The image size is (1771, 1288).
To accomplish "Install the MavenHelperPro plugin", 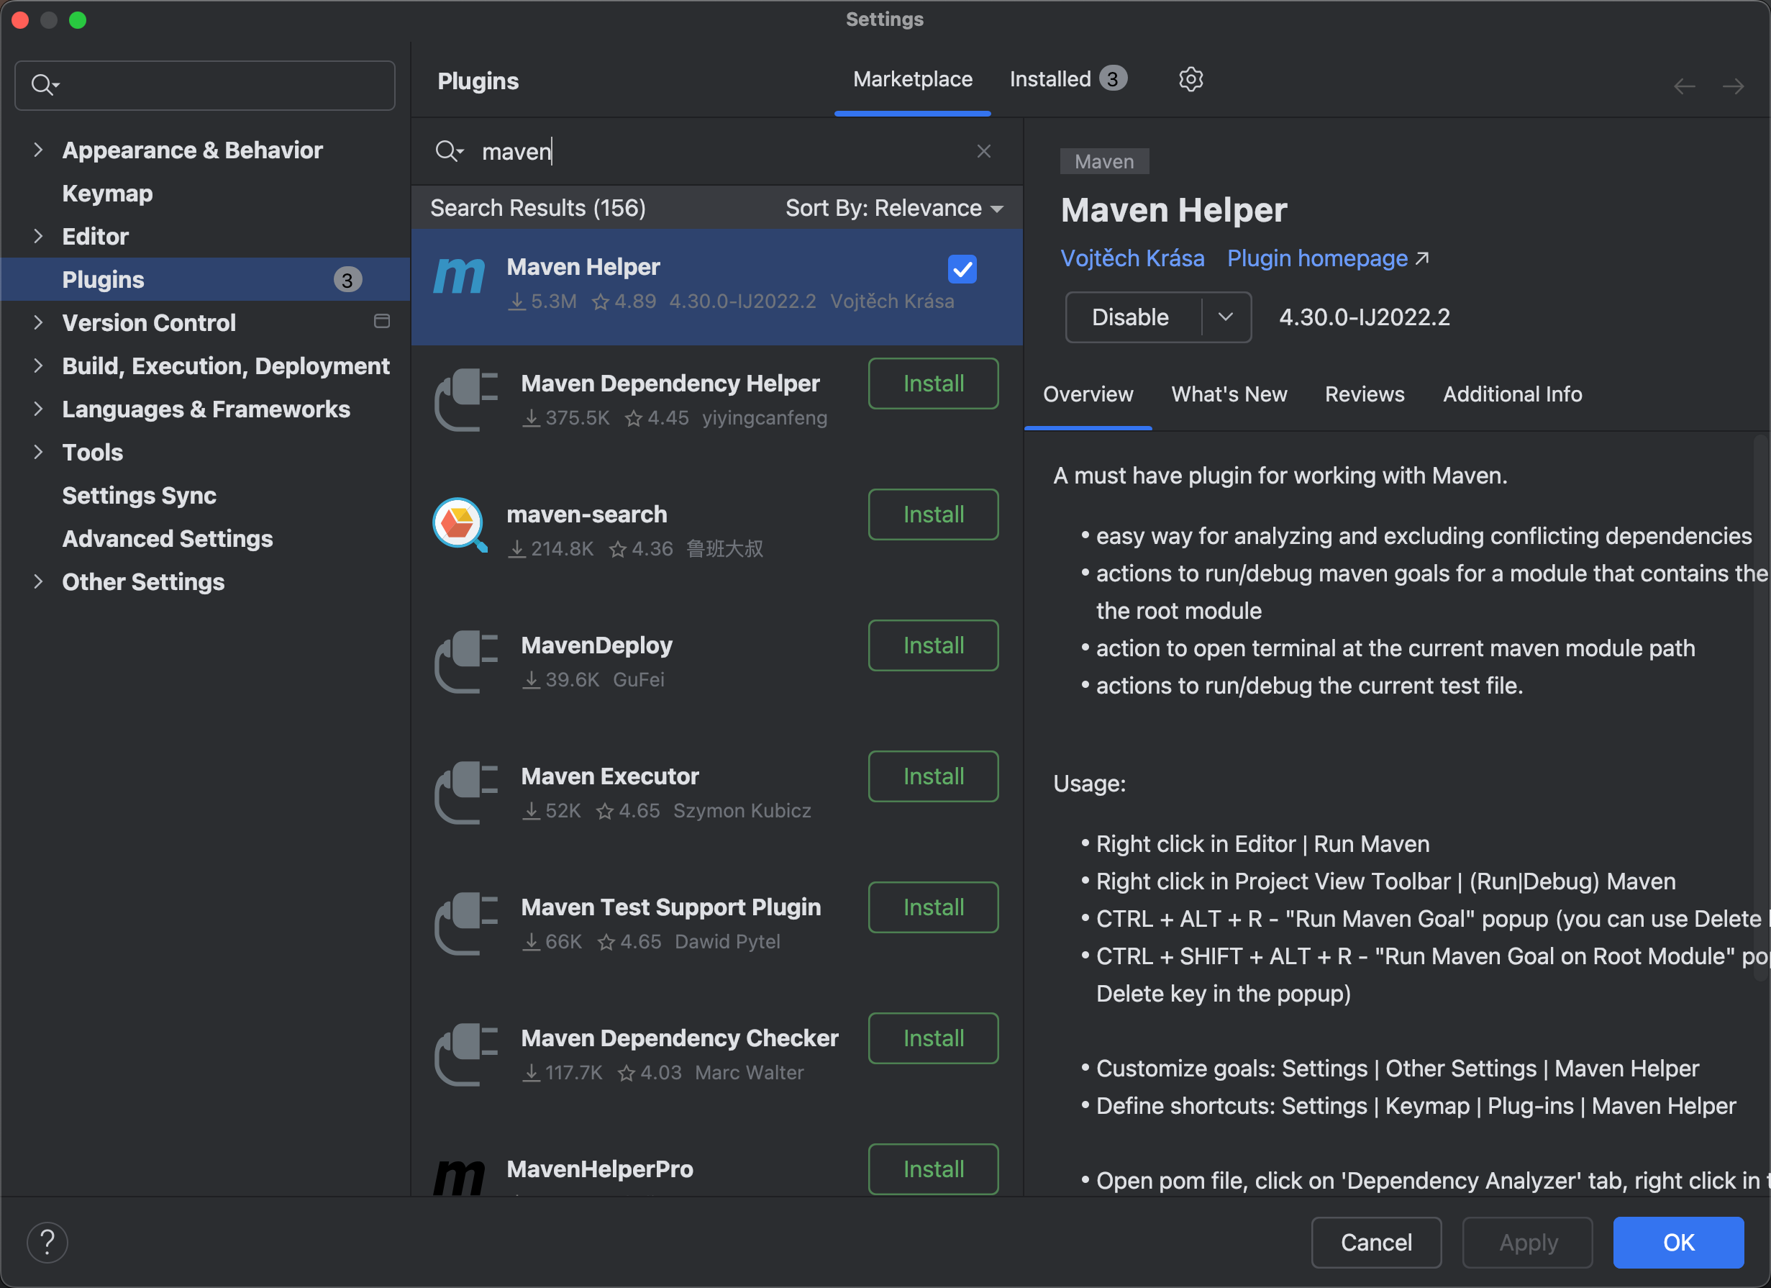I will coord(933,1169).
